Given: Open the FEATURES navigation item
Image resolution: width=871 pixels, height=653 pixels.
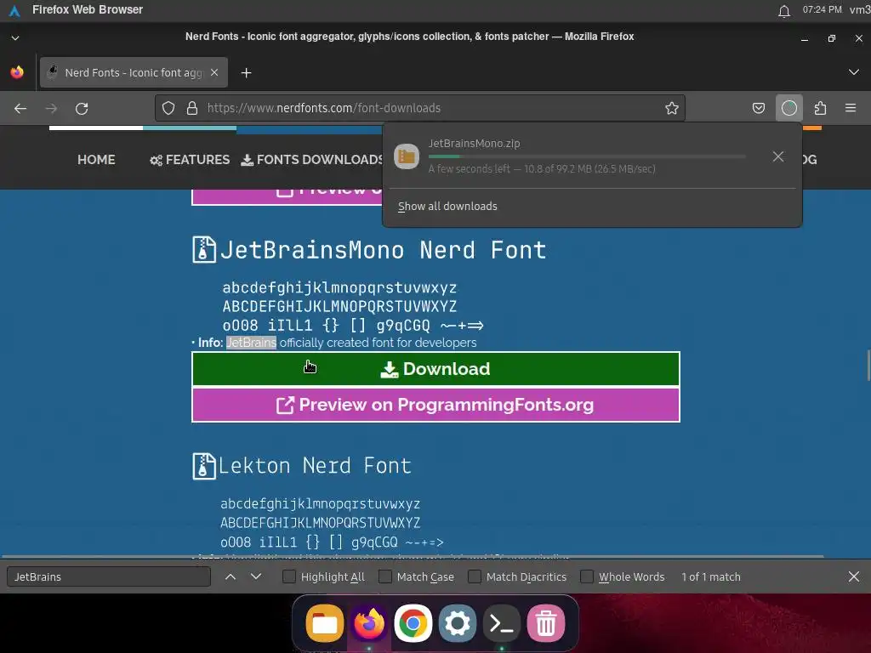Looking at the screenshot, I should [x=190, y=160].
